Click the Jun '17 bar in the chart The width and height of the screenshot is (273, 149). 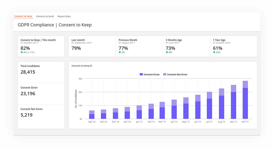click(x=198, y=107)
